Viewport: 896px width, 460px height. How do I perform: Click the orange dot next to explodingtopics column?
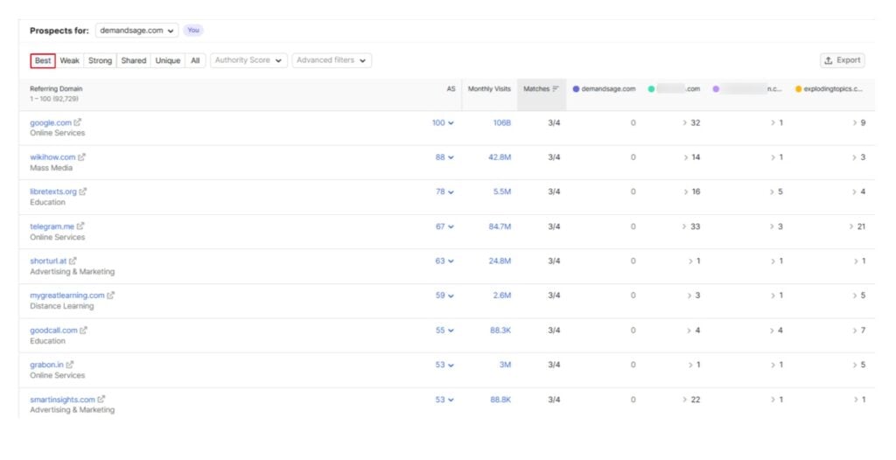coord(798,88)
